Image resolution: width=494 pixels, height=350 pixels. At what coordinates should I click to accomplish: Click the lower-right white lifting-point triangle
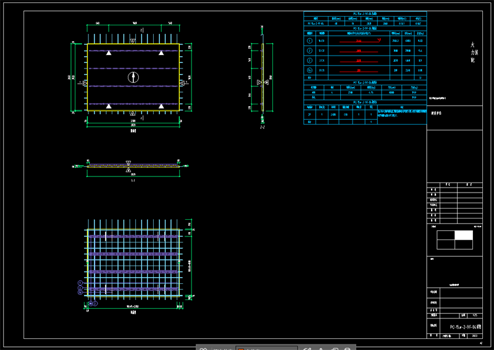tap(161, 106)
